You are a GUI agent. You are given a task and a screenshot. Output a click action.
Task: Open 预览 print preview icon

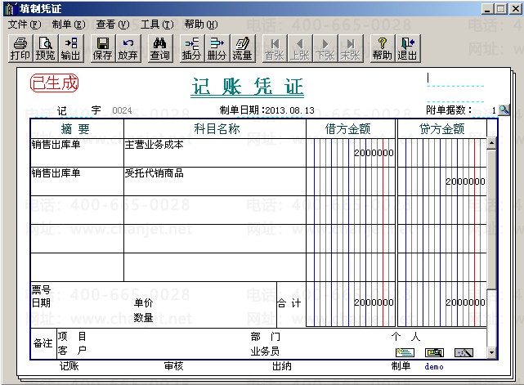tap(45, 49)
